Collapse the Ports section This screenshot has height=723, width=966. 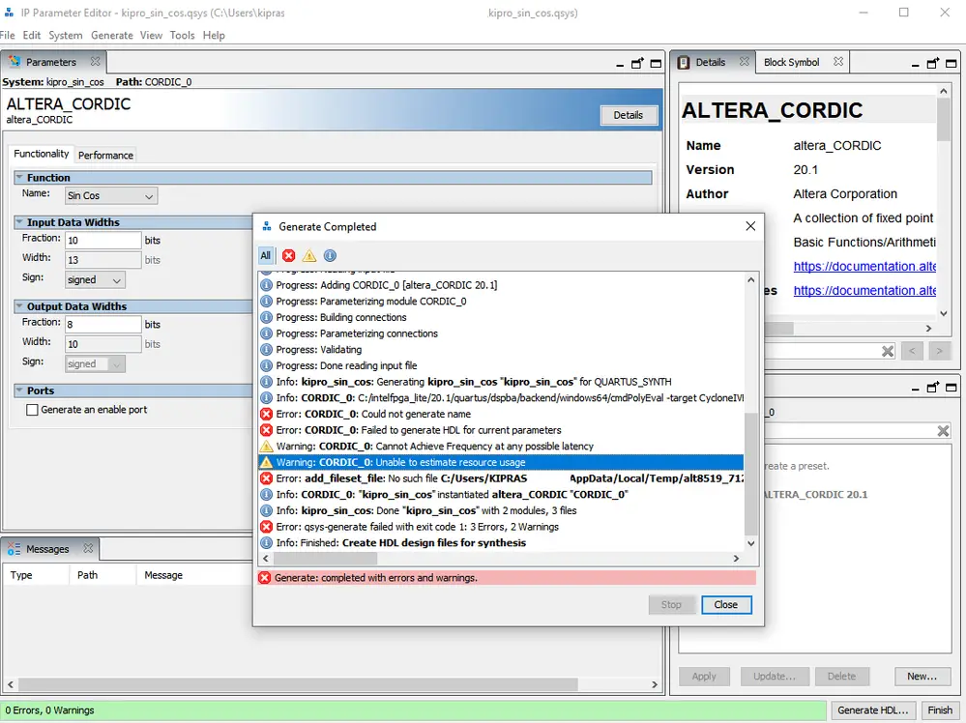coord(19,390)
